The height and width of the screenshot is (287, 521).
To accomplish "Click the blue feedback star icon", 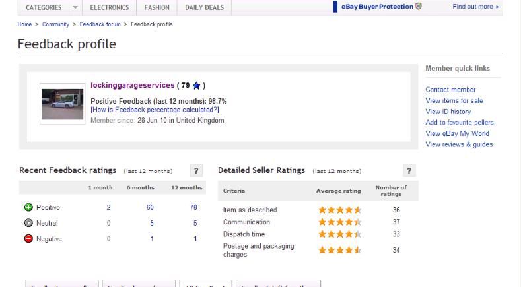I will [x=197, y=86].
